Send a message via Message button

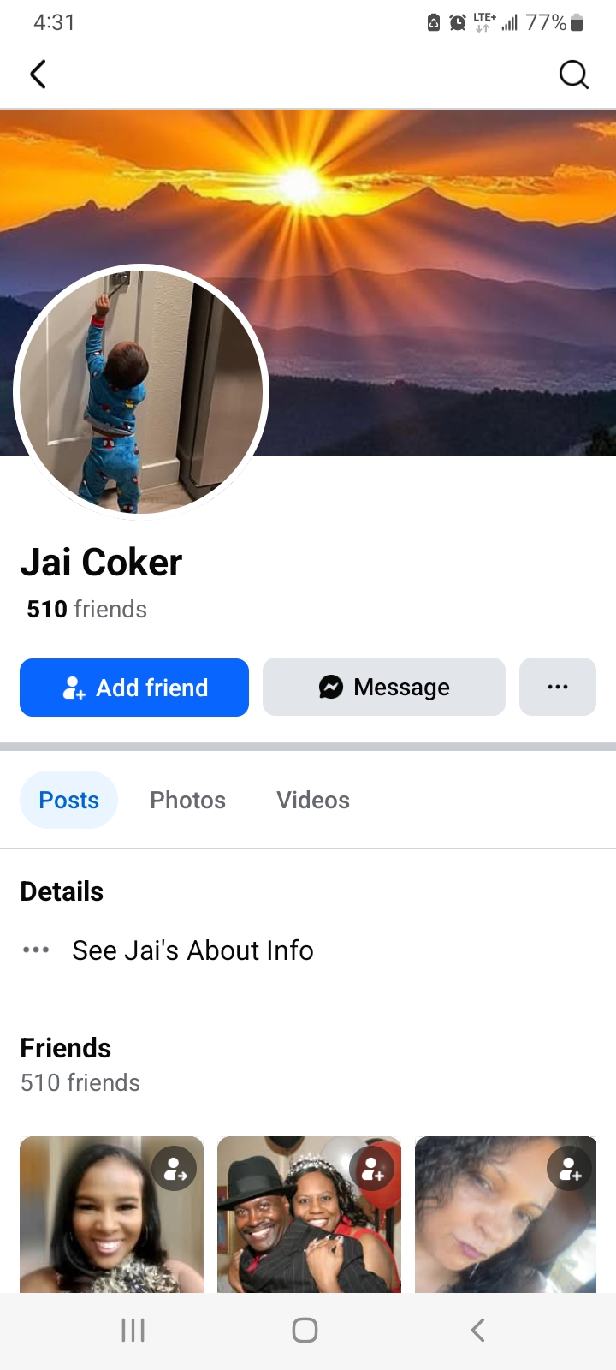[x=384, y=687]
